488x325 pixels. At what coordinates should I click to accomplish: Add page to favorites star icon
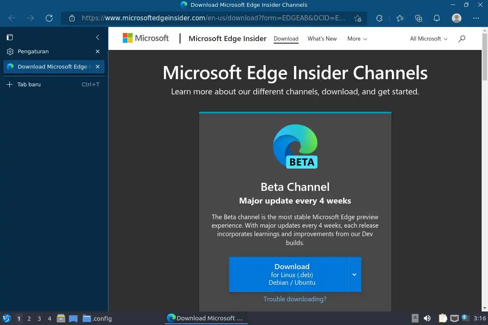pyautogui.click(x=358, y=18)
